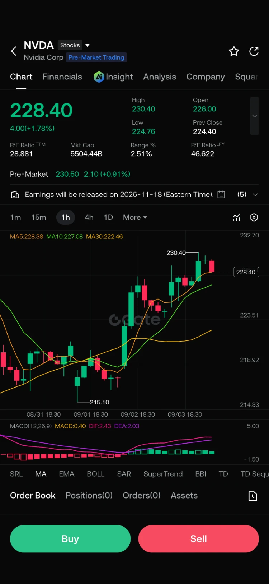Viewport: 269px width, 584px height.
Task: Click the MA10:227.08 legend value
Action: click(x=65, y=237)
